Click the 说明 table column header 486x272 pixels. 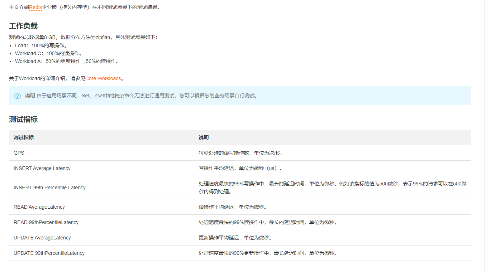click(x=333, y=137)
